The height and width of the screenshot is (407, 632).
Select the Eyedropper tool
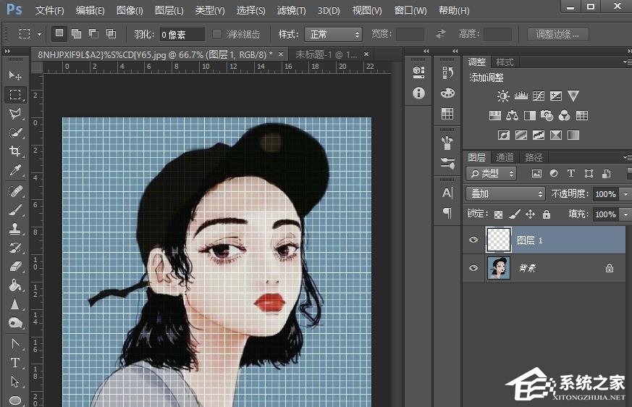[x=14, y=170]
